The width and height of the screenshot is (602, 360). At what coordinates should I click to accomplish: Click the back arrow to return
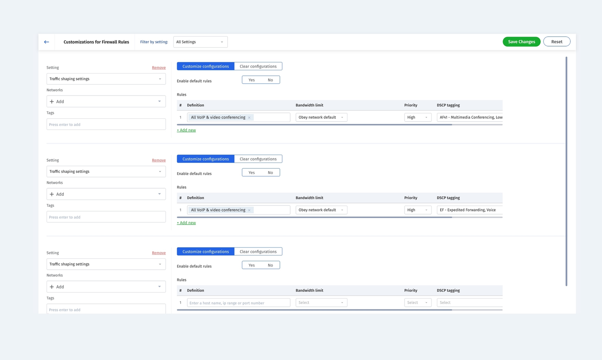(x=46, y=42)
